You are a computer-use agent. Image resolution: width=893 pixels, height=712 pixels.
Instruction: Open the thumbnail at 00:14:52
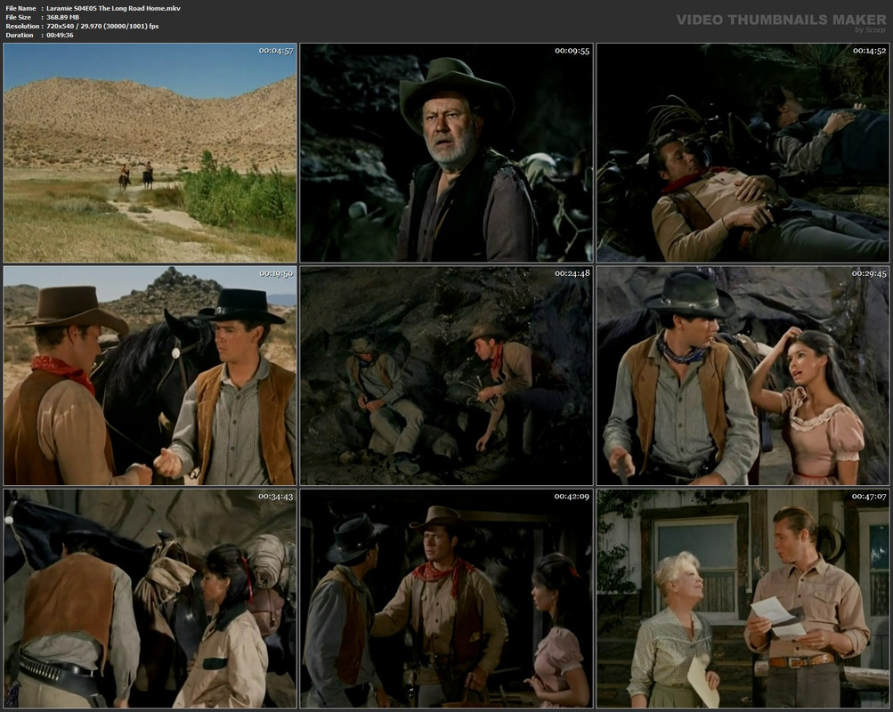(743, 152)
